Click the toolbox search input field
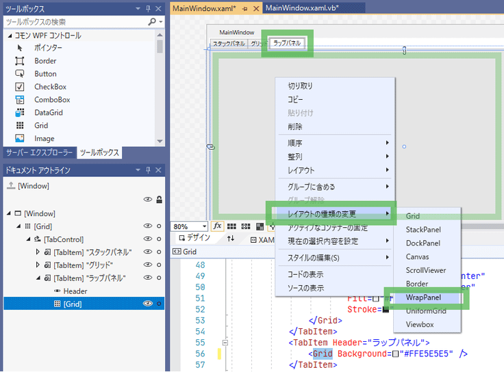504x372 pixels. pyautogui.click(x=74, y=22)
